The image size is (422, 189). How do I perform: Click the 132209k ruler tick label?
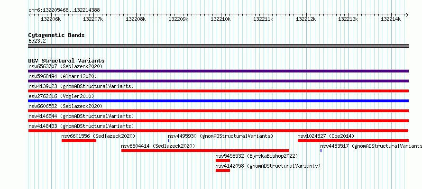[x=178, y=19]
